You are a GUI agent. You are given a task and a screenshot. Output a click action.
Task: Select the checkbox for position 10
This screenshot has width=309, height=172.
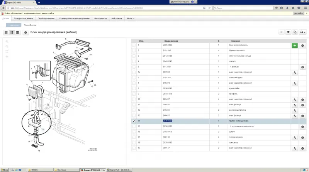click(134, 99)
